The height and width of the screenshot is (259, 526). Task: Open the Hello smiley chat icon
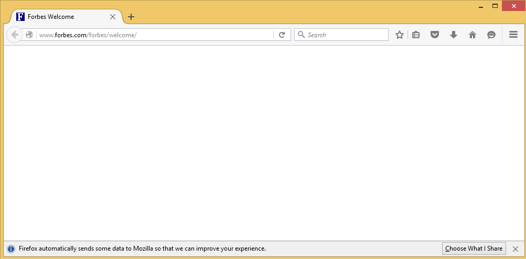pyautogui.click(x=491, y=35)
